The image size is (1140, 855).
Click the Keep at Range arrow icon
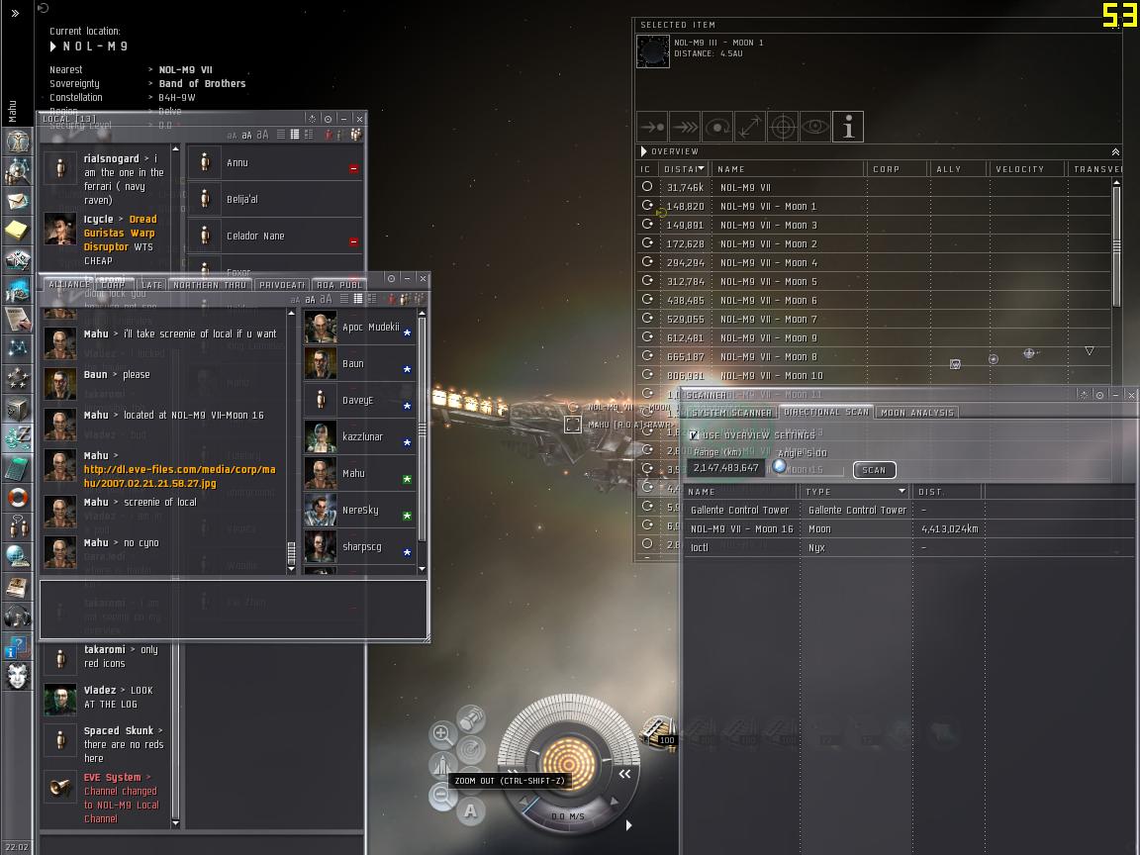click(x=749, y=127)
